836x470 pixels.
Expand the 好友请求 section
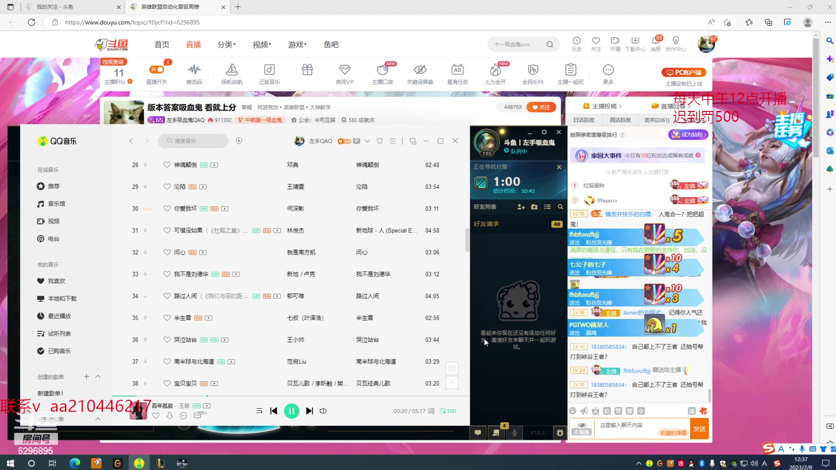518,224
